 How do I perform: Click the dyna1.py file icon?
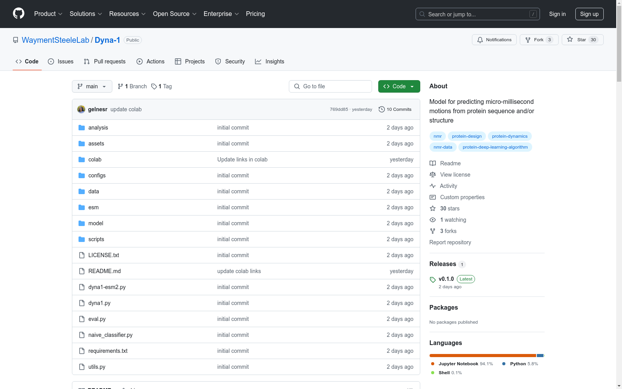pos(82,303)
